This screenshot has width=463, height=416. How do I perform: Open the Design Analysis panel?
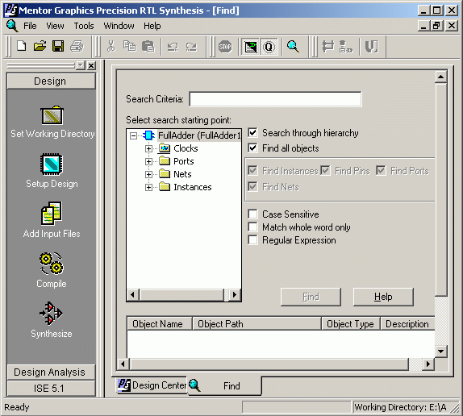pos(51,372)
